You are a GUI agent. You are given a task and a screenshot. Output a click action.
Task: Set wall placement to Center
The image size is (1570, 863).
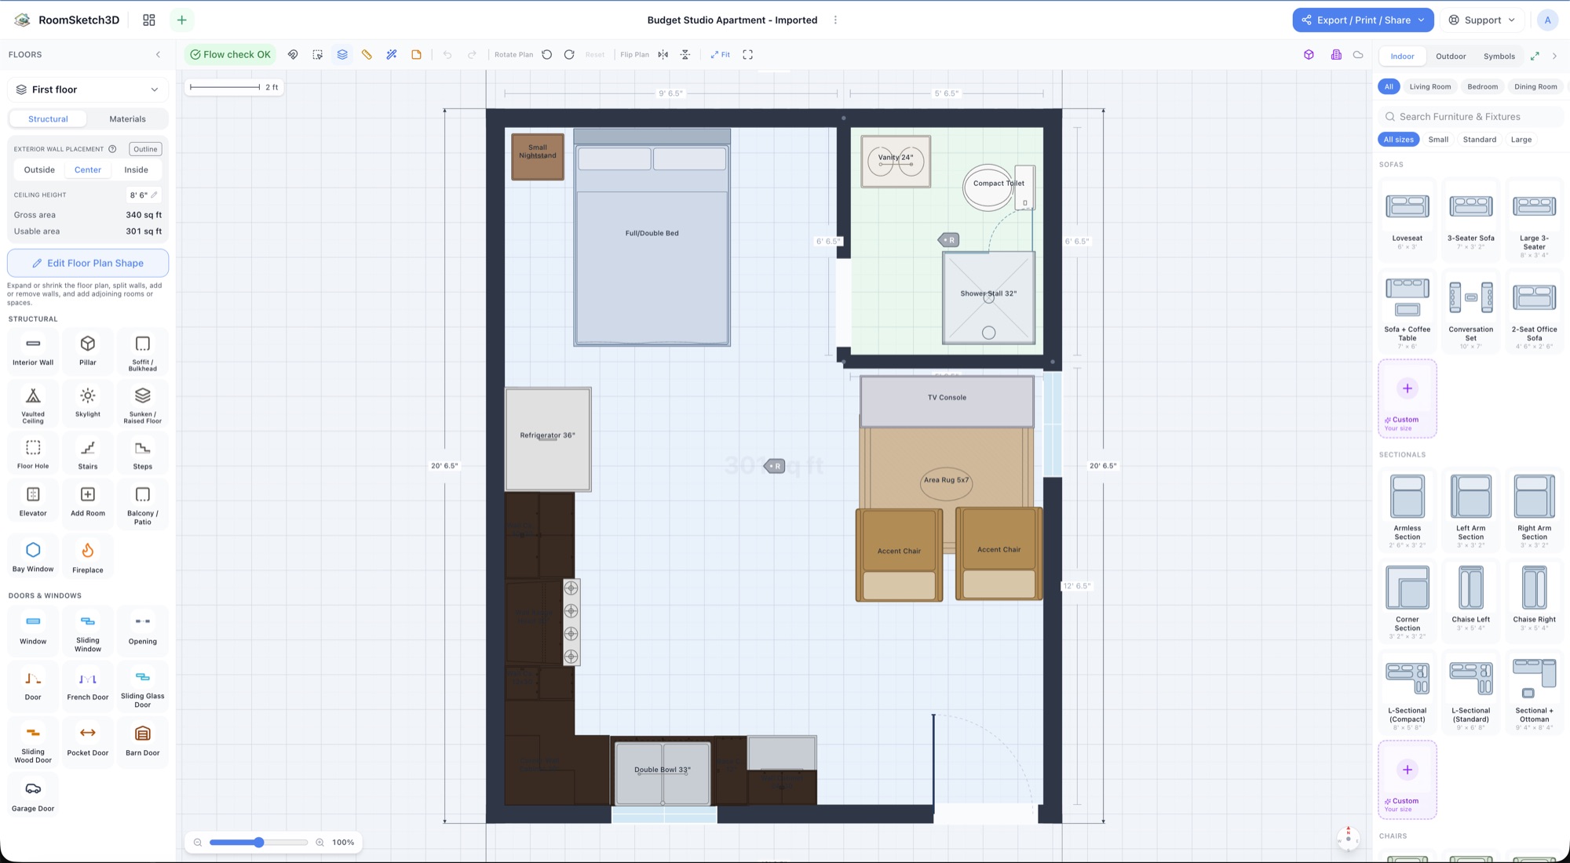click(x=88, y=169)
